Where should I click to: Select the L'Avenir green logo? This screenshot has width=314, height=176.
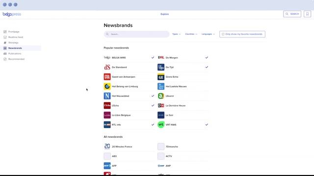[x=161, y=96]
